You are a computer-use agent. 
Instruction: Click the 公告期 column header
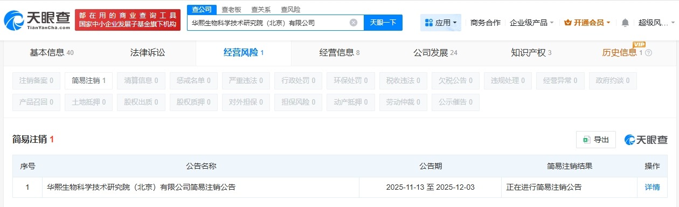(430, 166)
